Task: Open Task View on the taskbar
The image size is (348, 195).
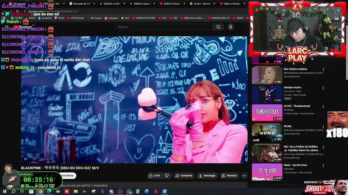Action: tap(22, 191)
